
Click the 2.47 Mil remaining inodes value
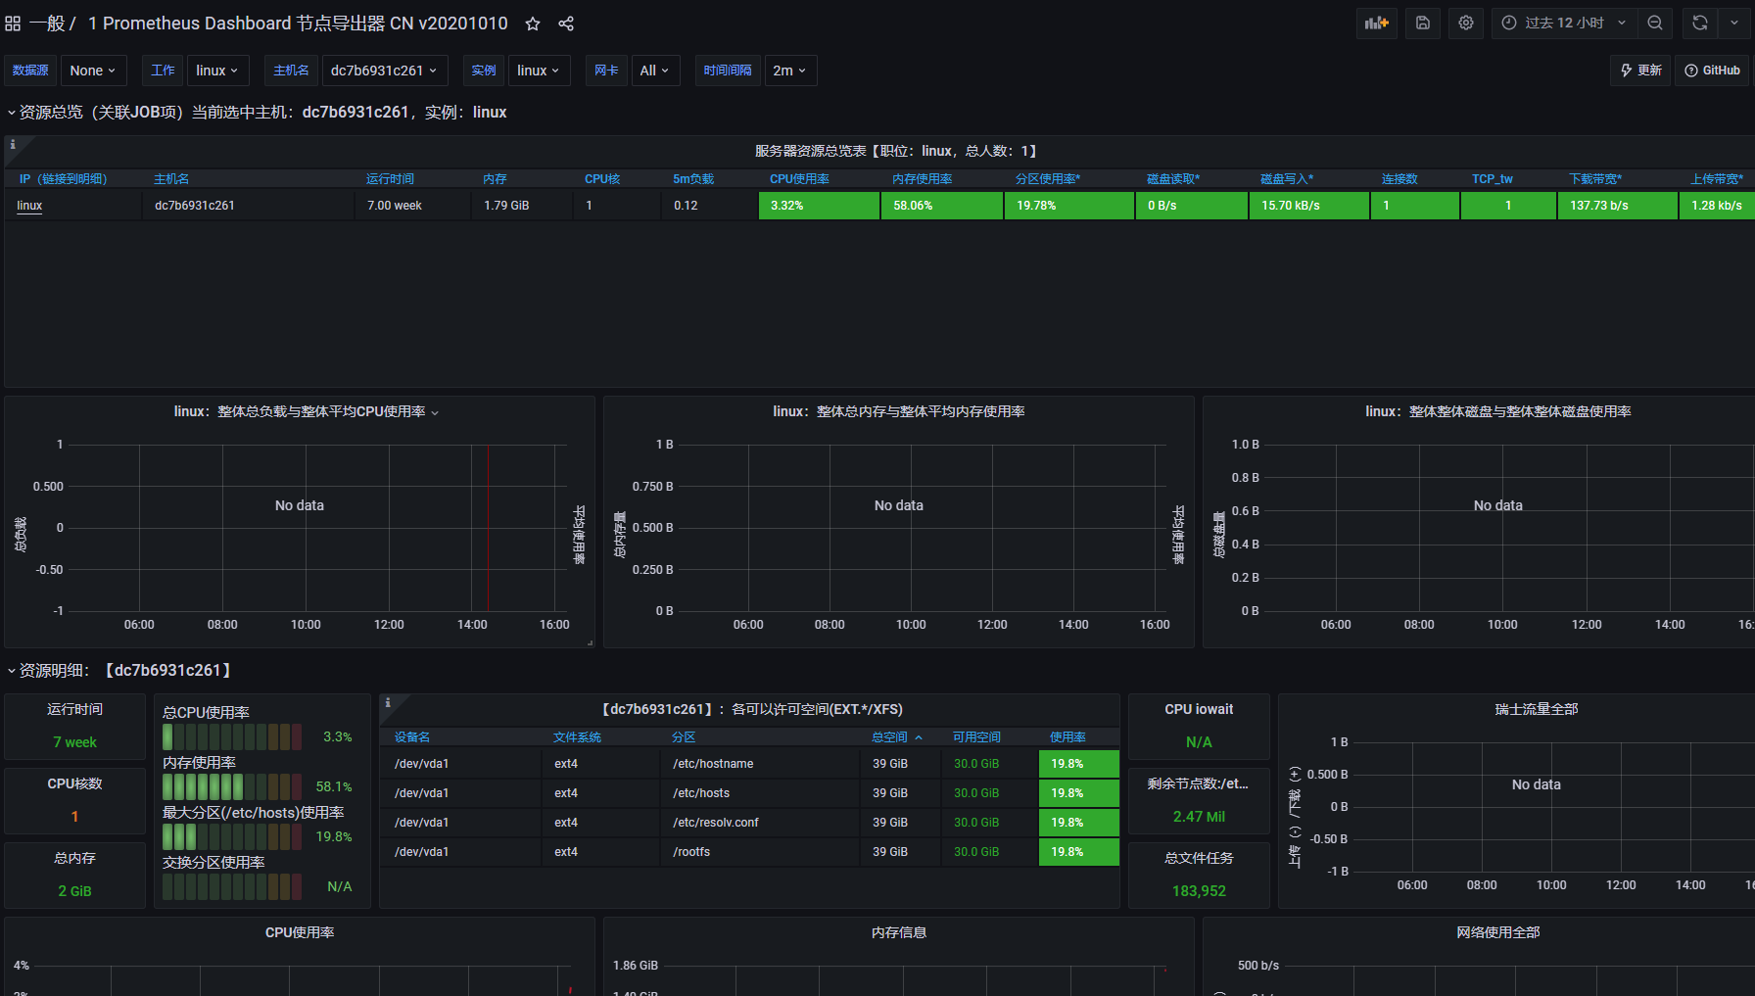pyautogui.click(x=1199, y=817)
